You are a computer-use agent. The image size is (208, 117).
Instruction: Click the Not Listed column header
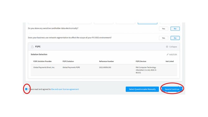(x=170, y=61)
